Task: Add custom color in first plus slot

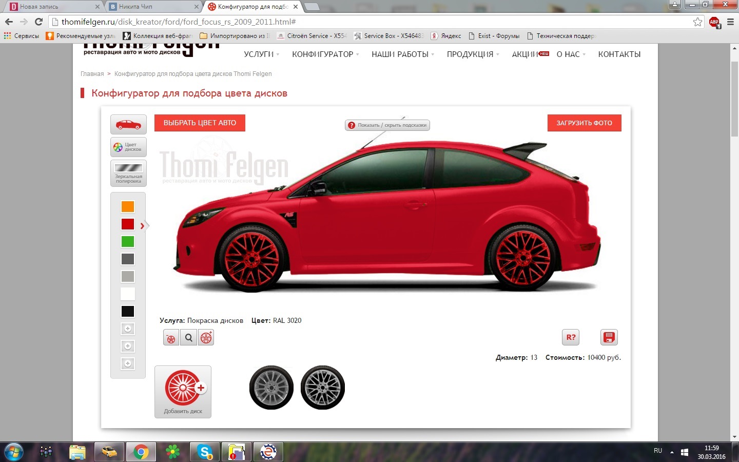Action: coord(128,329)
